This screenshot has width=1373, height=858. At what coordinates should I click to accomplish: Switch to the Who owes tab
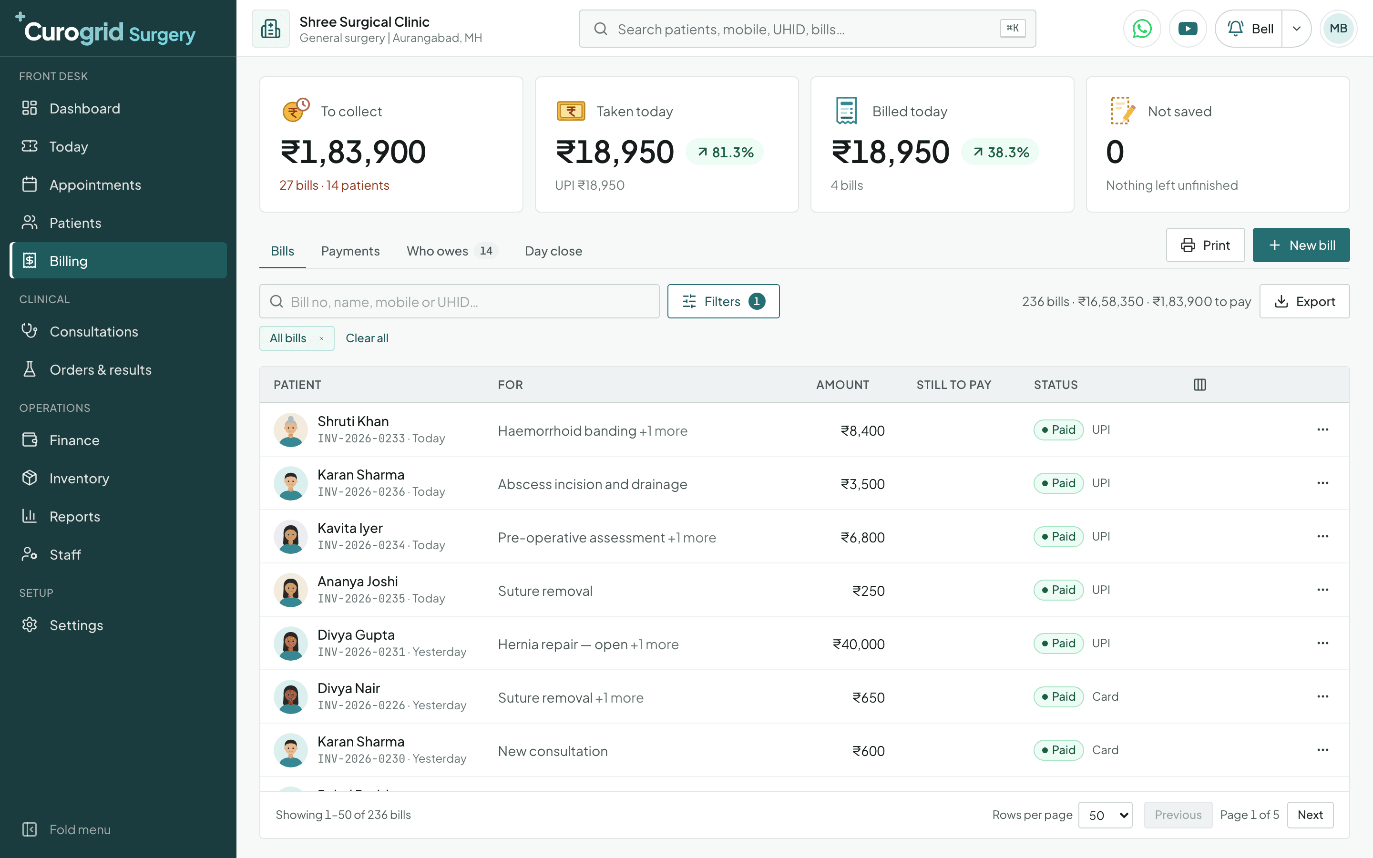[x=451, y=251]
